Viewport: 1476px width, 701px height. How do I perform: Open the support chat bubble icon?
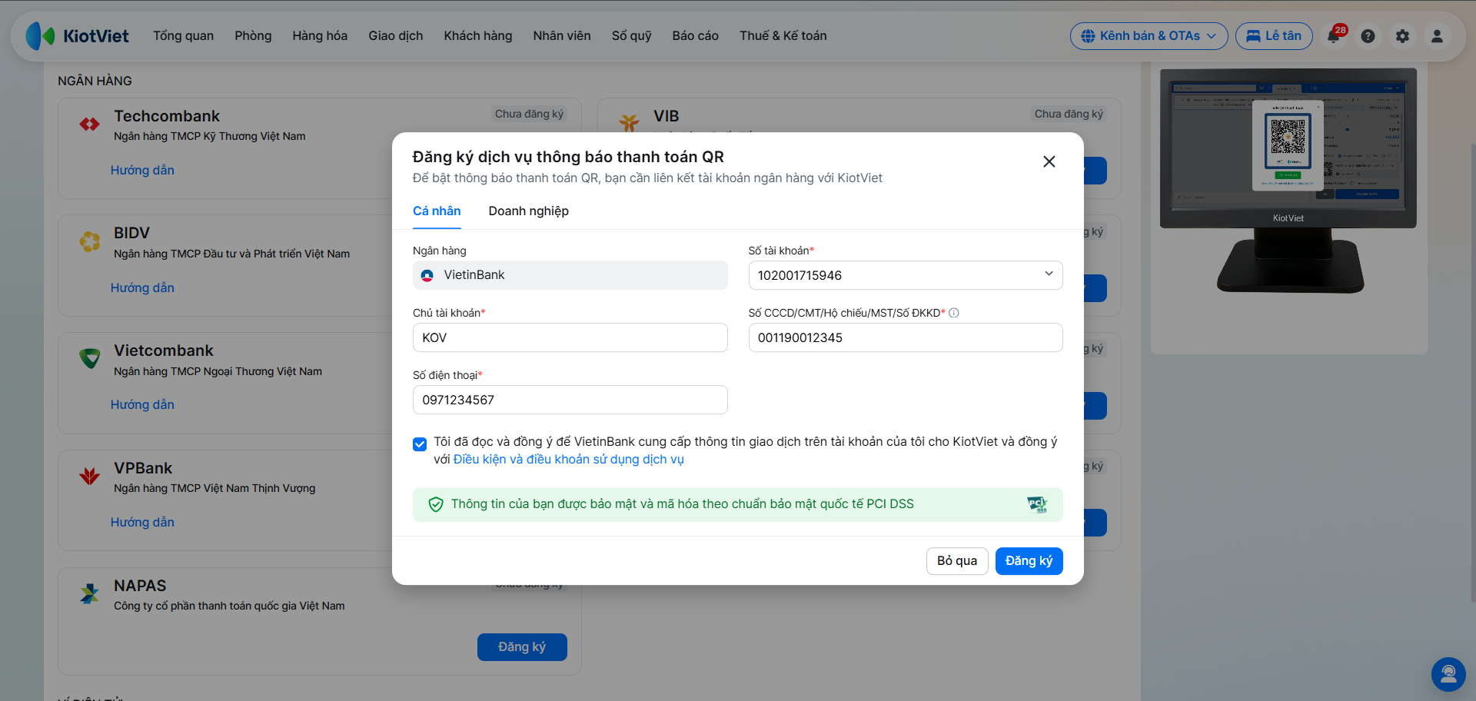(x=1448, y=674)
